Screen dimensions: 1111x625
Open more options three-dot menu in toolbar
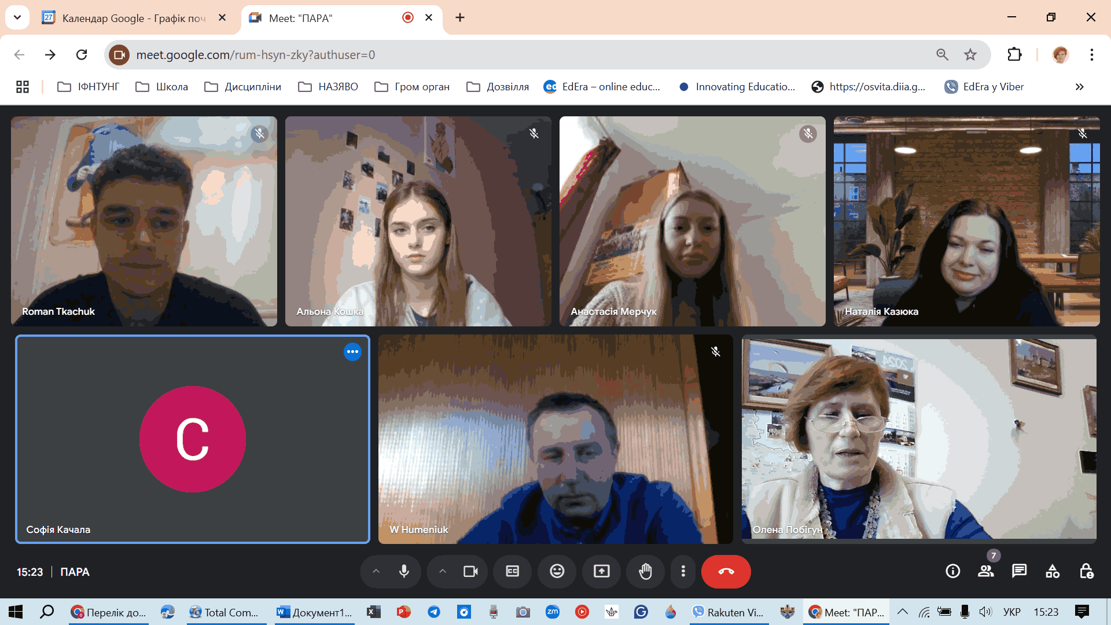[x=683, y=572]
